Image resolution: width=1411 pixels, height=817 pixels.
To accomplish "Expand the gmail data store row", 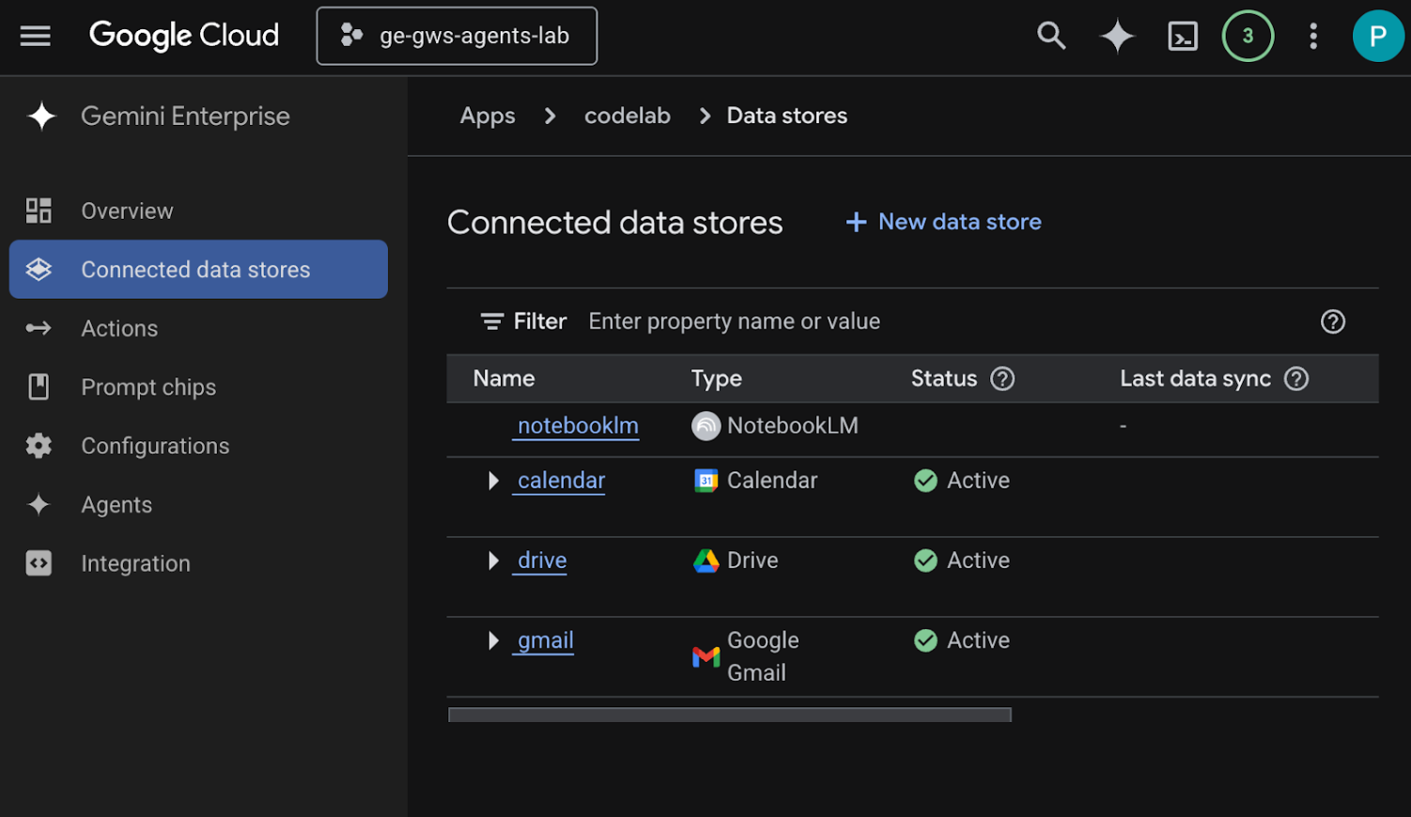I will [493, 640].
